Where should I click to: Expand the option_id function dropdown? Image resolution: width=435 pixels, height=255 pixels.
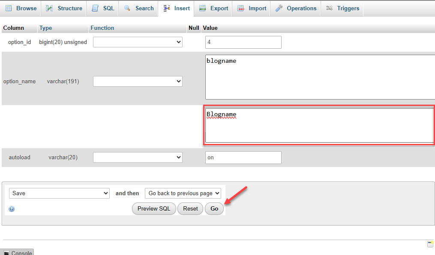(x=138, y=42)
